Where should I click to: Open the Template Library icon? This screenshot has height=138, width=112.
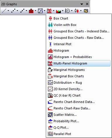point(86,11)
